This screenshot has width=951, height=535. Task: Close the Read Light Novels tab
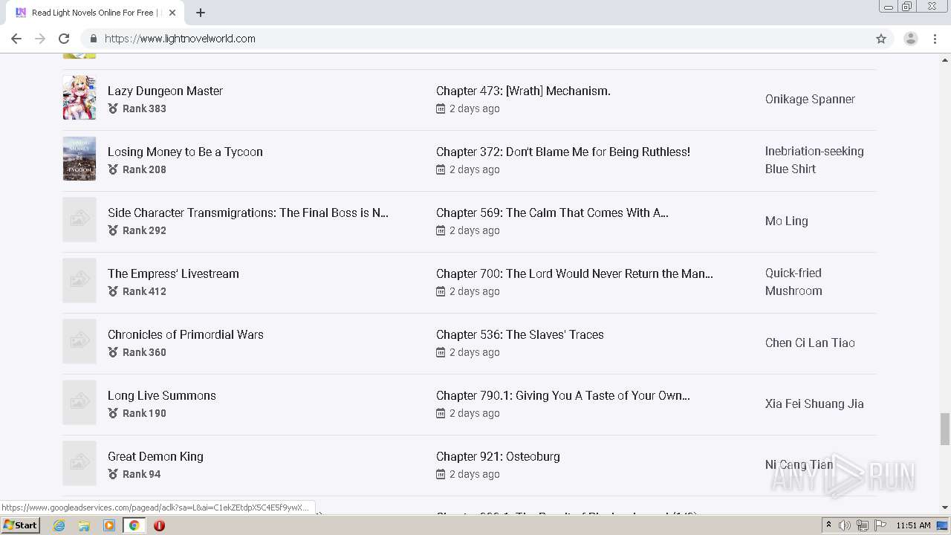click(172, 13)
